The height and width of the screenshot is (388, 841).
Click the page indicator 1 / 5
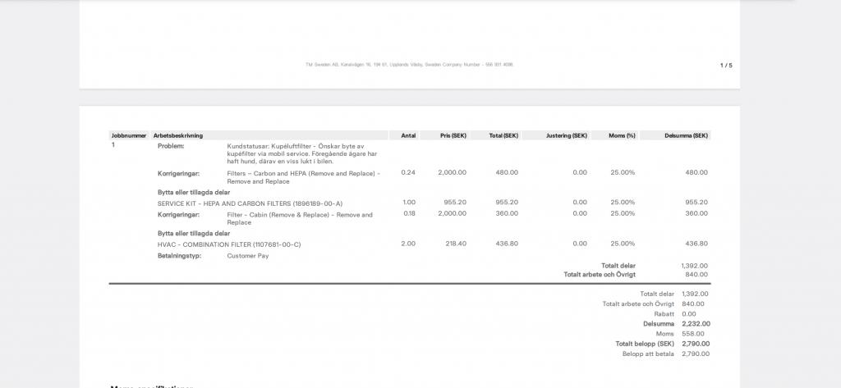726,66
